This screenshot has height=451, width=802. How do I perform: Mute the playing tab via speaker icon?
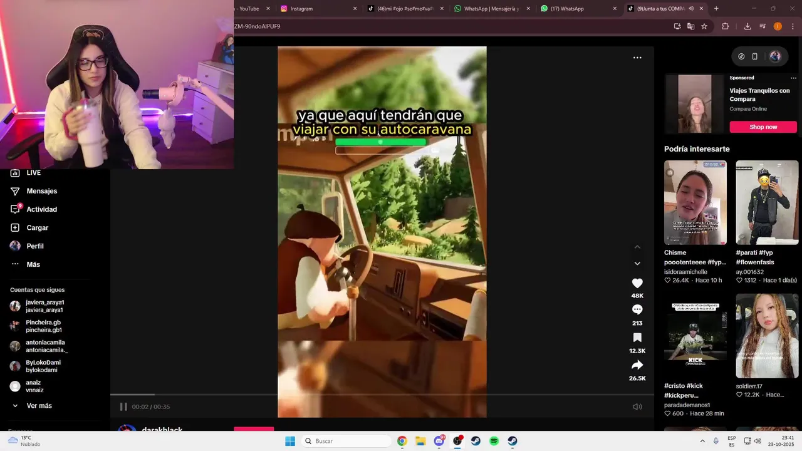click(691, 9)
